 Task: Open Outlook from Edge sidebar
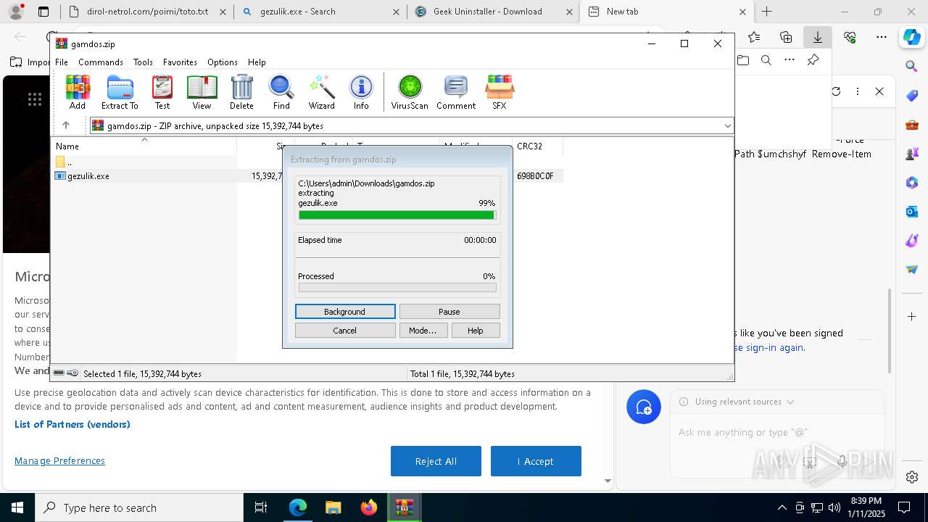tap(912, 212)
